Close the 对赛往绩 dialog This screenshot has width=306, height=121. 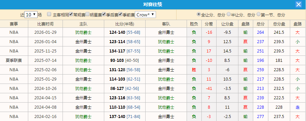point(298,4)
